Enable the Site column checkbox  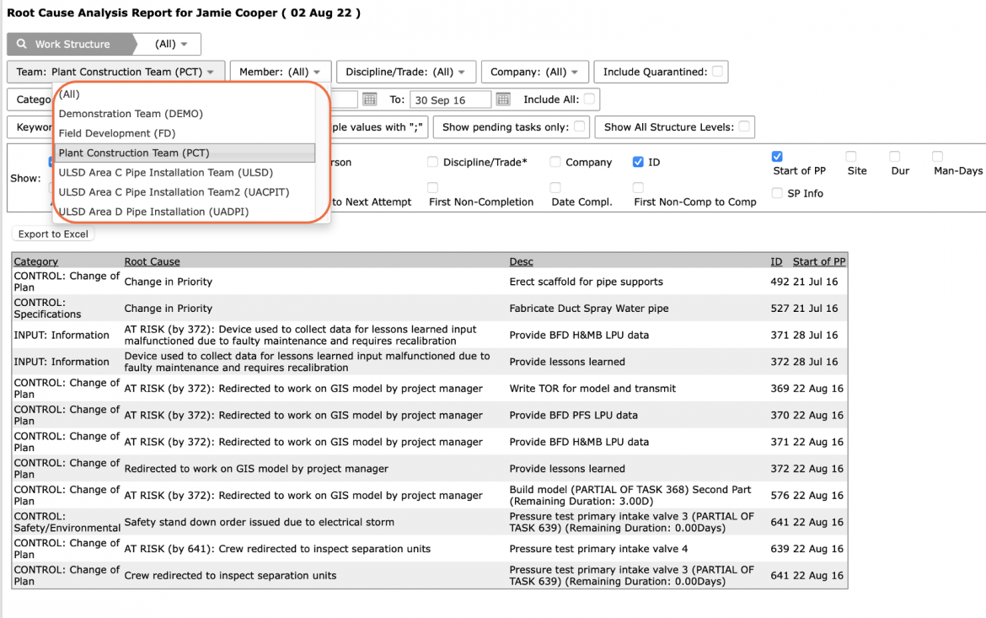point(851,156)
